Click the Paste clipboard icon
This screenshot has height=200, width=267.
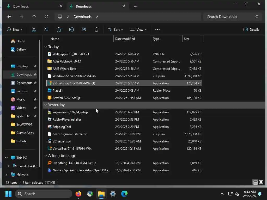point(59,30)
